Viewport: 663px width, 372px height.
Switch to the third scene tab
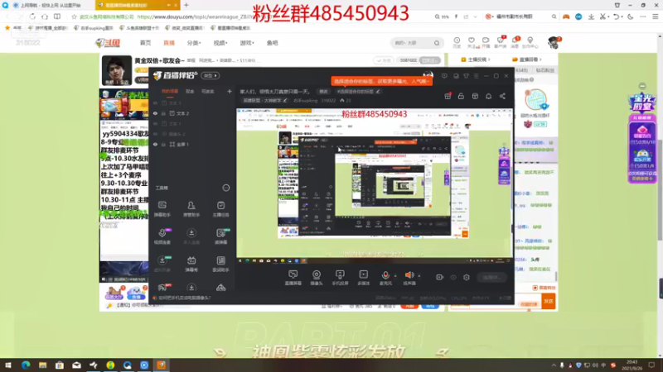(208, 91)
